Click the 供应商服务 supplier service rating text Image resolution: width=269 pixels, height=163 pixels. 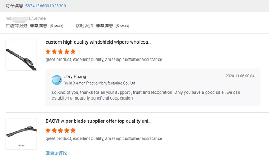coord(34,26)
